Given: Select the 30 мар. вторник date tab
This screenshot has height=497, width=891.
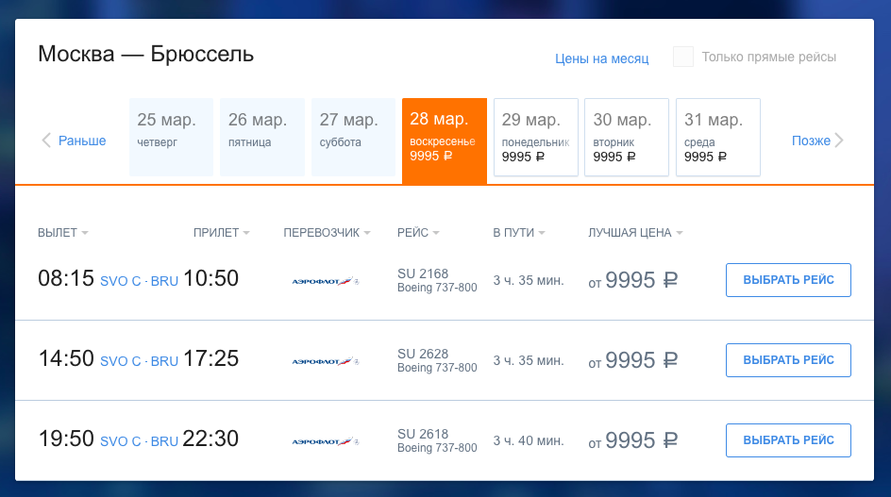Looking at the screenshot, I should pyautogui.click(x=627, y=137).
